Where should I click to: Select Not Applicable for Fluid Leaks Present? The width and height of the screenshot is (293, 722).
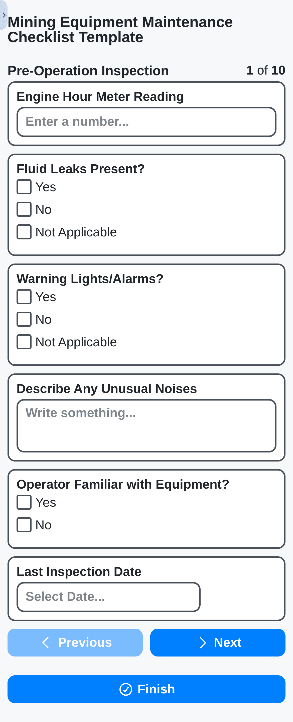tap(24, 232)
